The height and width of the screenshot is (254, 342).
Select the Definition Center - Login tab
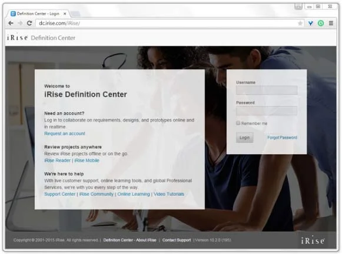click(x=38, y=14)
